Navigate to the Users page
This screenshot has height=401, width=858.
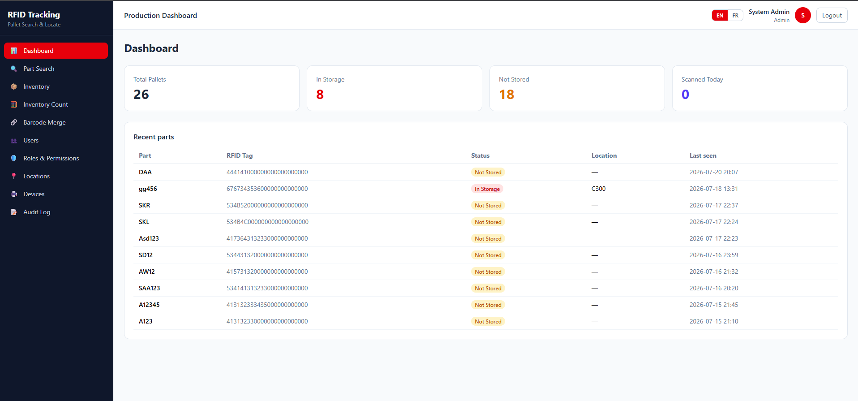tap(56, 140)
